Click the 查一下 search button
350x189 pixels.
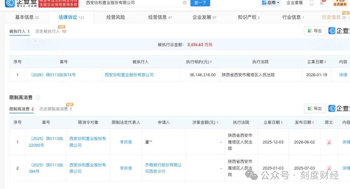point(200,3)
